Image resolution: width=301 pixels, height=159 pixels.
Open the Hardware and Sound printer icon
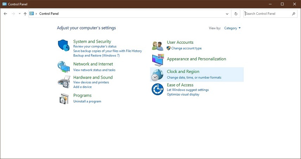pos(64,82)
